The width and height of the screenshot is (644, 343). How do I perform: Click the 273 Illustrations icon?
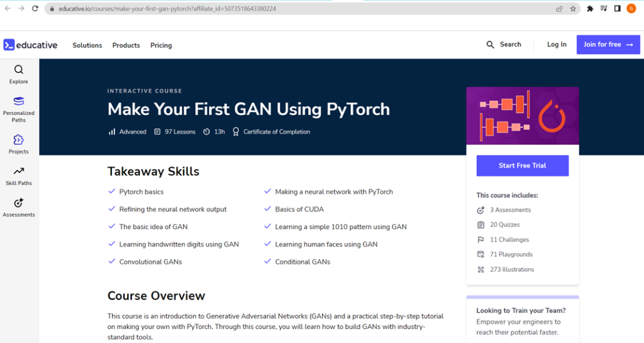pos(480,269)
